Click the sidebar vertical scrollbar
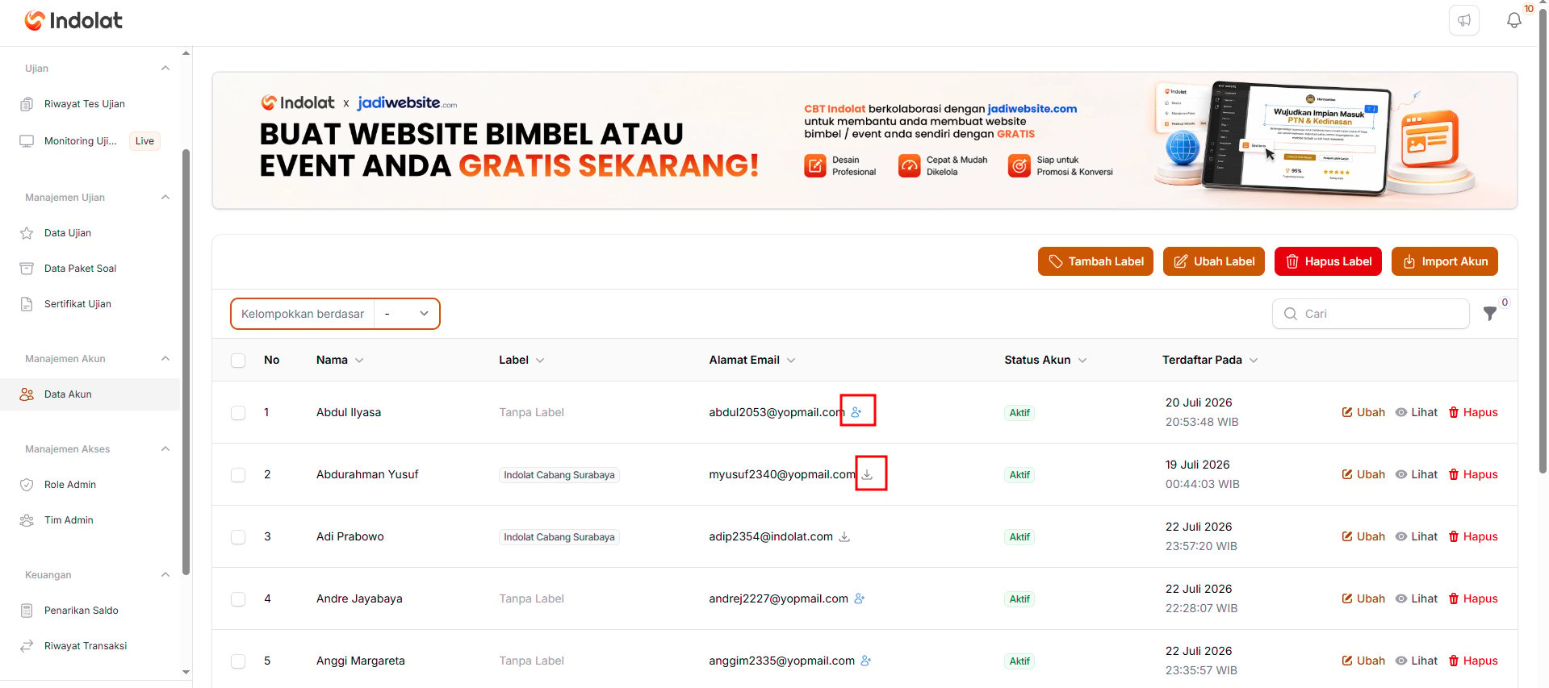 (x=186, y=361)
